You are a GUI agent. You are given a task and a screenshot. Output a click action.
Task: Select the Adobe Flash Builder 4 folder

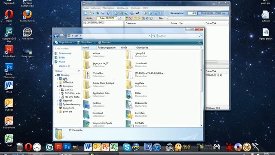pyautogui.click(x=99, y=85)
